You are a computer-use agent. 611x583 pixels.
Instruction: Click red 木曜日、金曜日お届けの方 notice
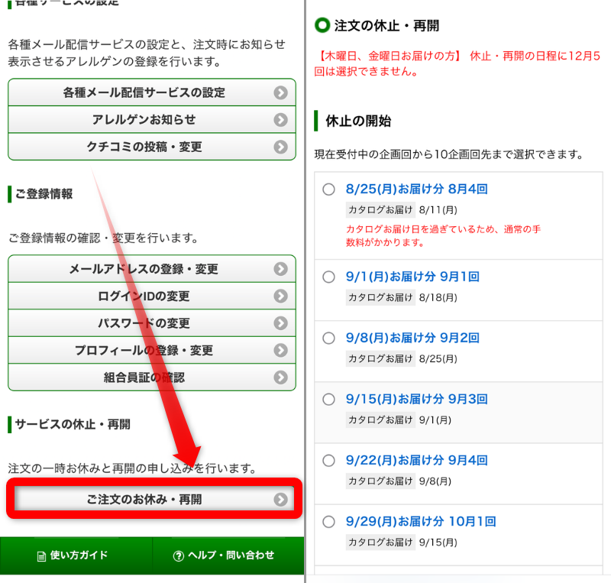[x=457, y=63]
